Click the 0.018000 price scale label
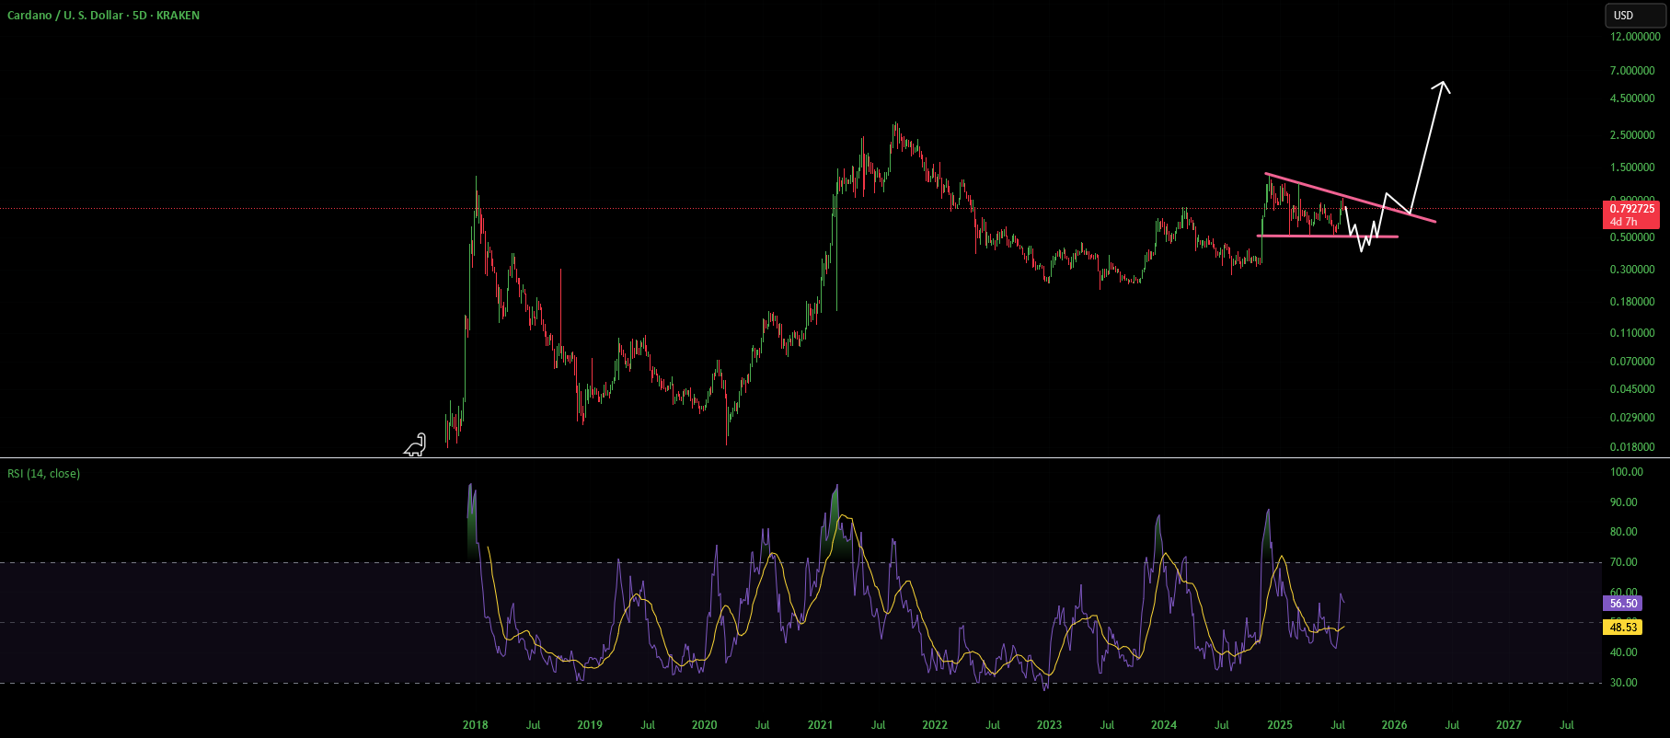This screenshot has width=1670, height=738. tap(1632, 447)
